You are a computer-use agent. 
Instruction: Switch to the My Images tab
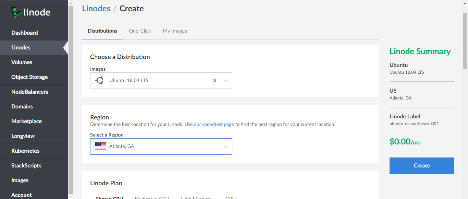pyautogui.click(x=175, y=31)
